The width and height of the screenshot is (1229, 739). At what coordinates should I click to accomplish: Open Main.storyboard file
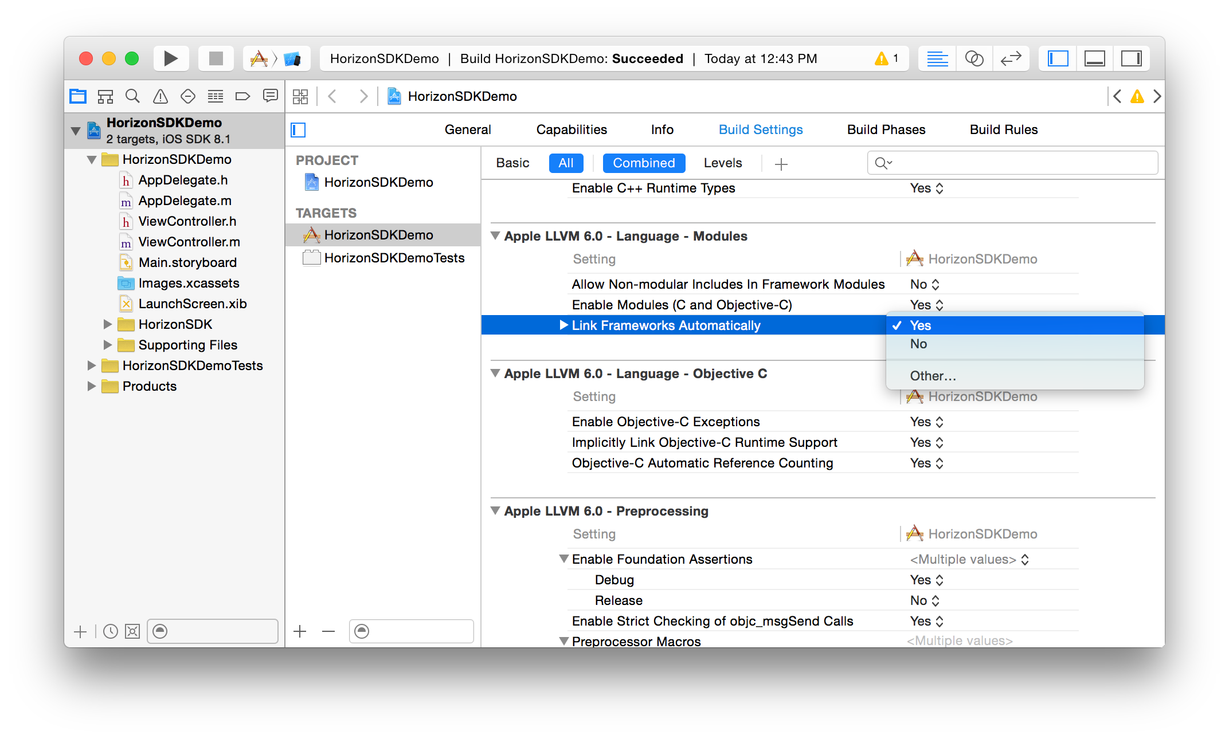click(187, 262)
